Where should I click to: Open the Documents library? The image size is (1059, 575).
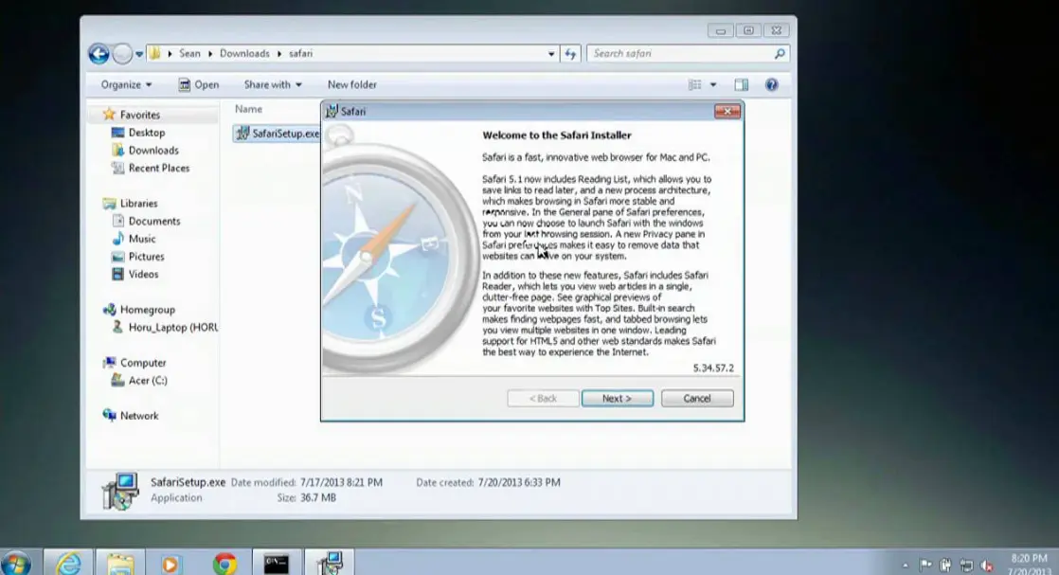154,221
